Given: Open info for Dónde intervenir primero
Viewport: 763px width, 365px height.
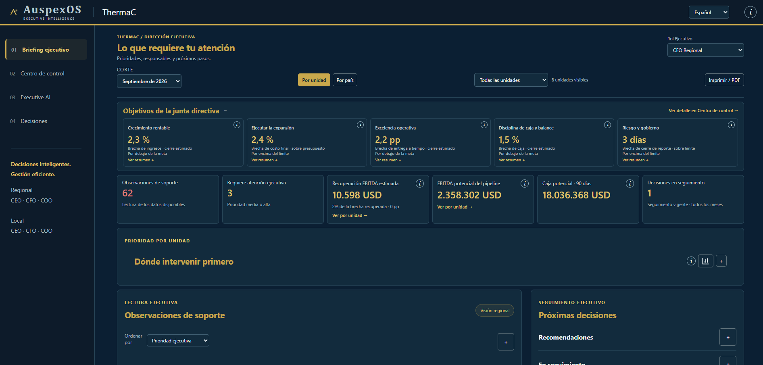Looking at the screenshot, I should click(x=691, y=261).
